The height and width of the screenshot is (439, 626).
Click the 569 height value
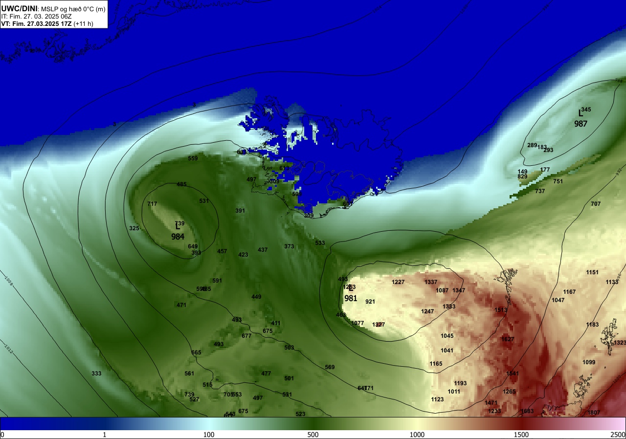click(x=330, y=367)
